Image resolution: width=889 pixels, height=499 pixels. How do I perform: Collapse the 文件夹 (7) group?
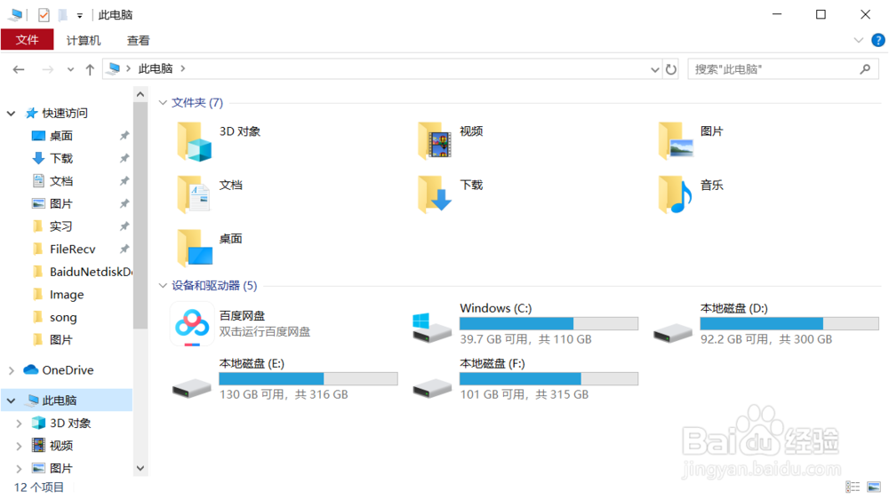[163, 103]
